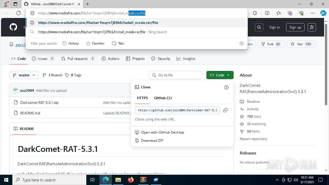Fork the repository

(x=271, y=44)
